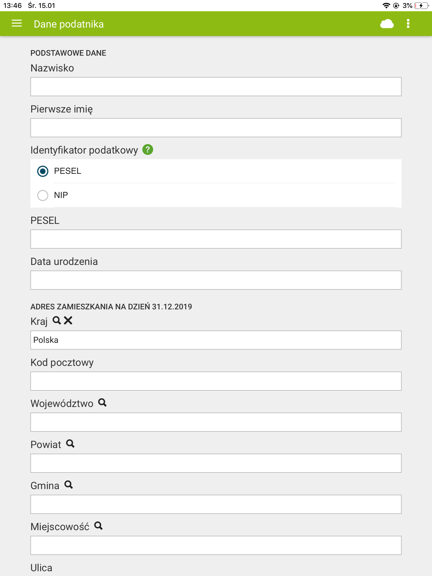
Task: Select the NIP identifier option
Action: tap(43, 195)
